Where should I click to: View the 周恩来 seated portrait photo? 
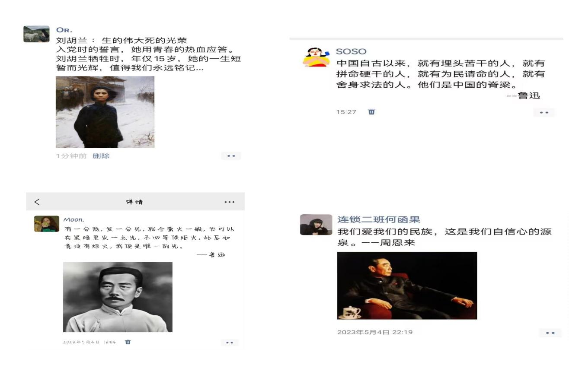point(407,286)
